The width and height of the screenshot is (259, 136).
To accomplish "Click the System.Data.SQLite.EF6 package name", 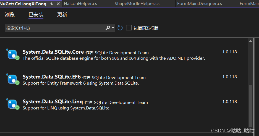I will point(52,77).
